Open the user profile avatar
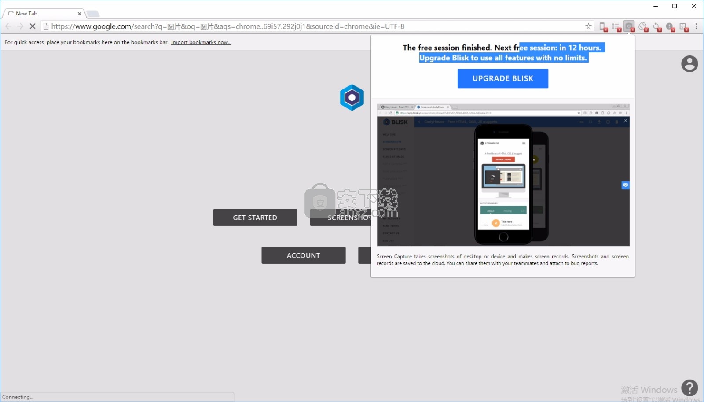 point(689,64)
